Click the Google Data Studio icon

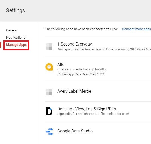49,132
